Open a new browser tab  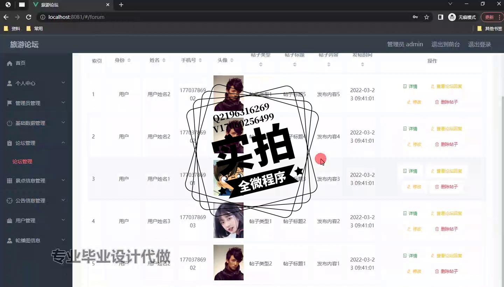click(121, 5)
